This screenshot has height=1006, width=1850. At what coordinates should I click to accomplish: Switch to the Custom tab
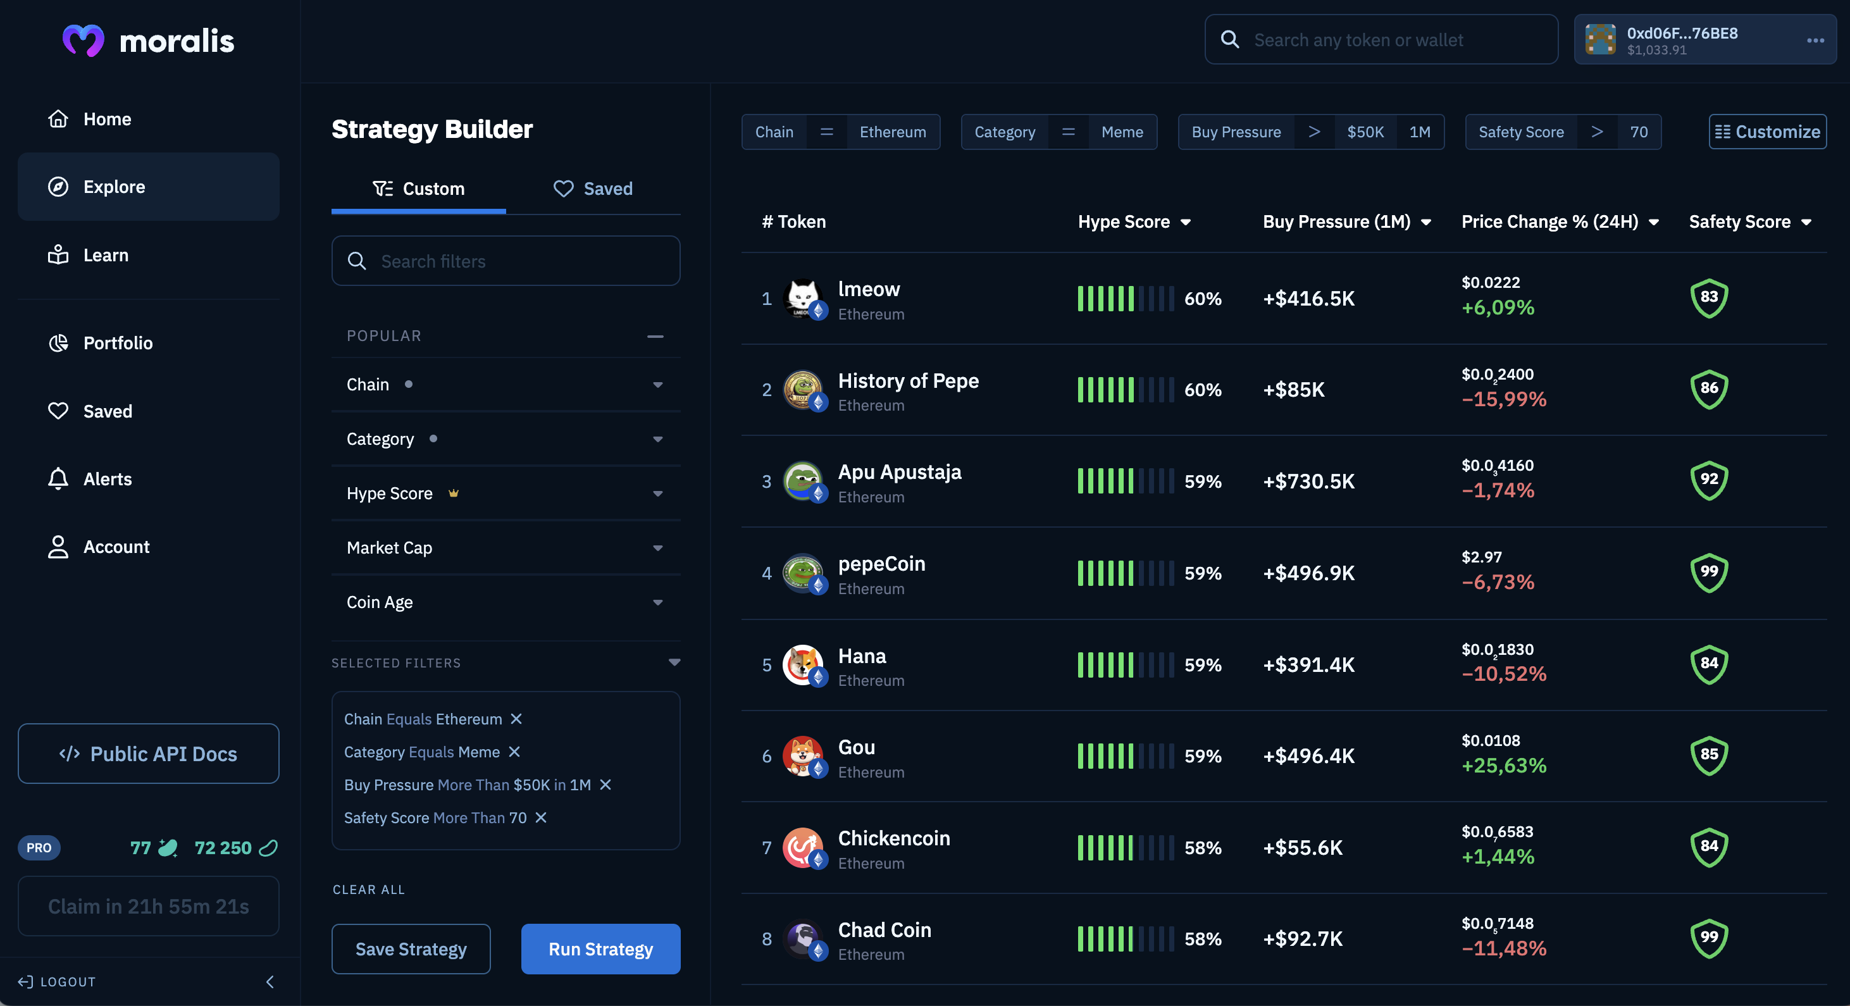(x=419, y=189)
